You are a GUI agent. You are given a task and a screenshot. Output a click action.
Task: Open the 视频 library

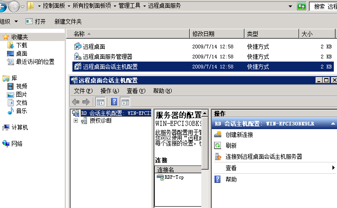22,86
